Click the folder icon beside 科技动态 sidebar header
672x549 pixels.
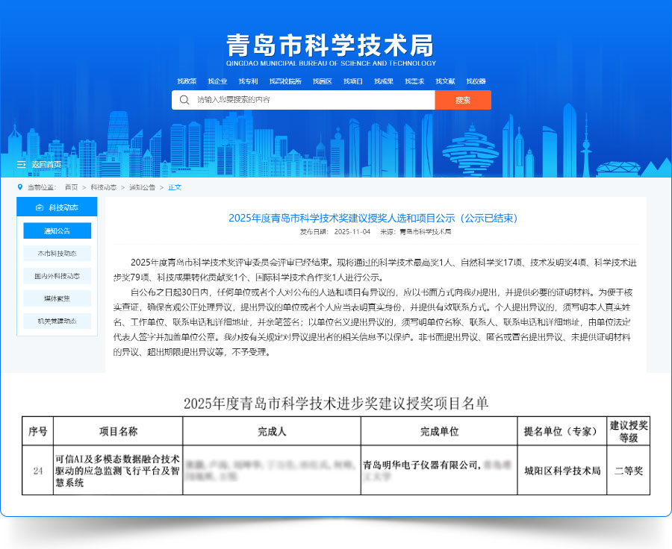[41, 207]
